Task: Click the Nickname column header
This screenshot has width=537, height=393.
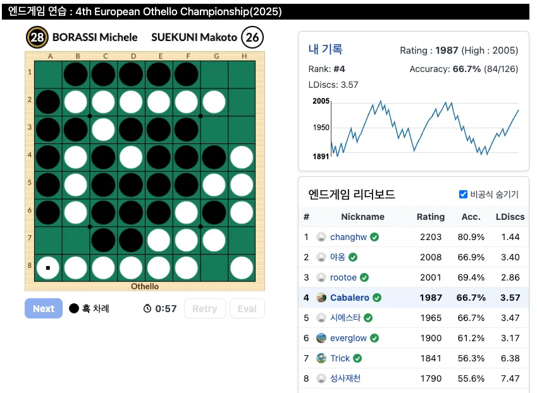Action: click(x=362, y=217)
